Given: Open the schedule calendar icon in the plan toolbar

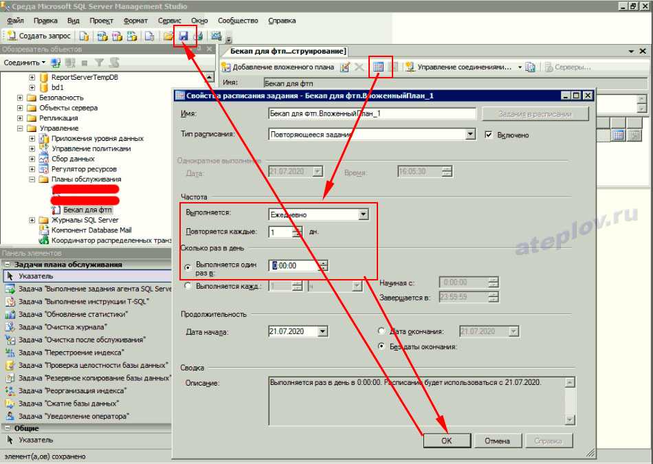Looking at the screenshot, I should pos(377,67).
